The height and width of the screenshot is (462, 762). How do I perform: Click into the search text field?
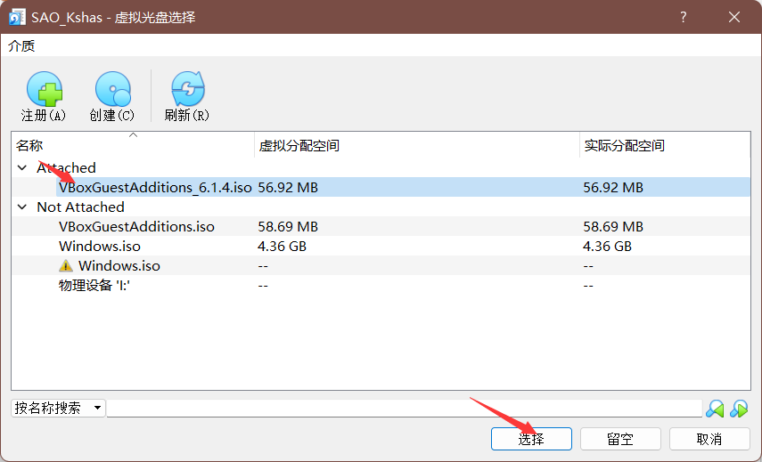405,408
